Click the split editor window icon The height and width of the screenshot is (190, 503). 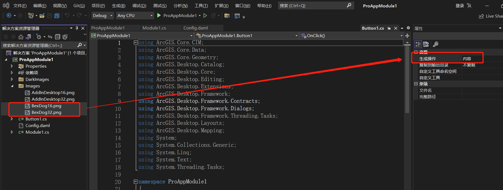(x=407, y=36)
